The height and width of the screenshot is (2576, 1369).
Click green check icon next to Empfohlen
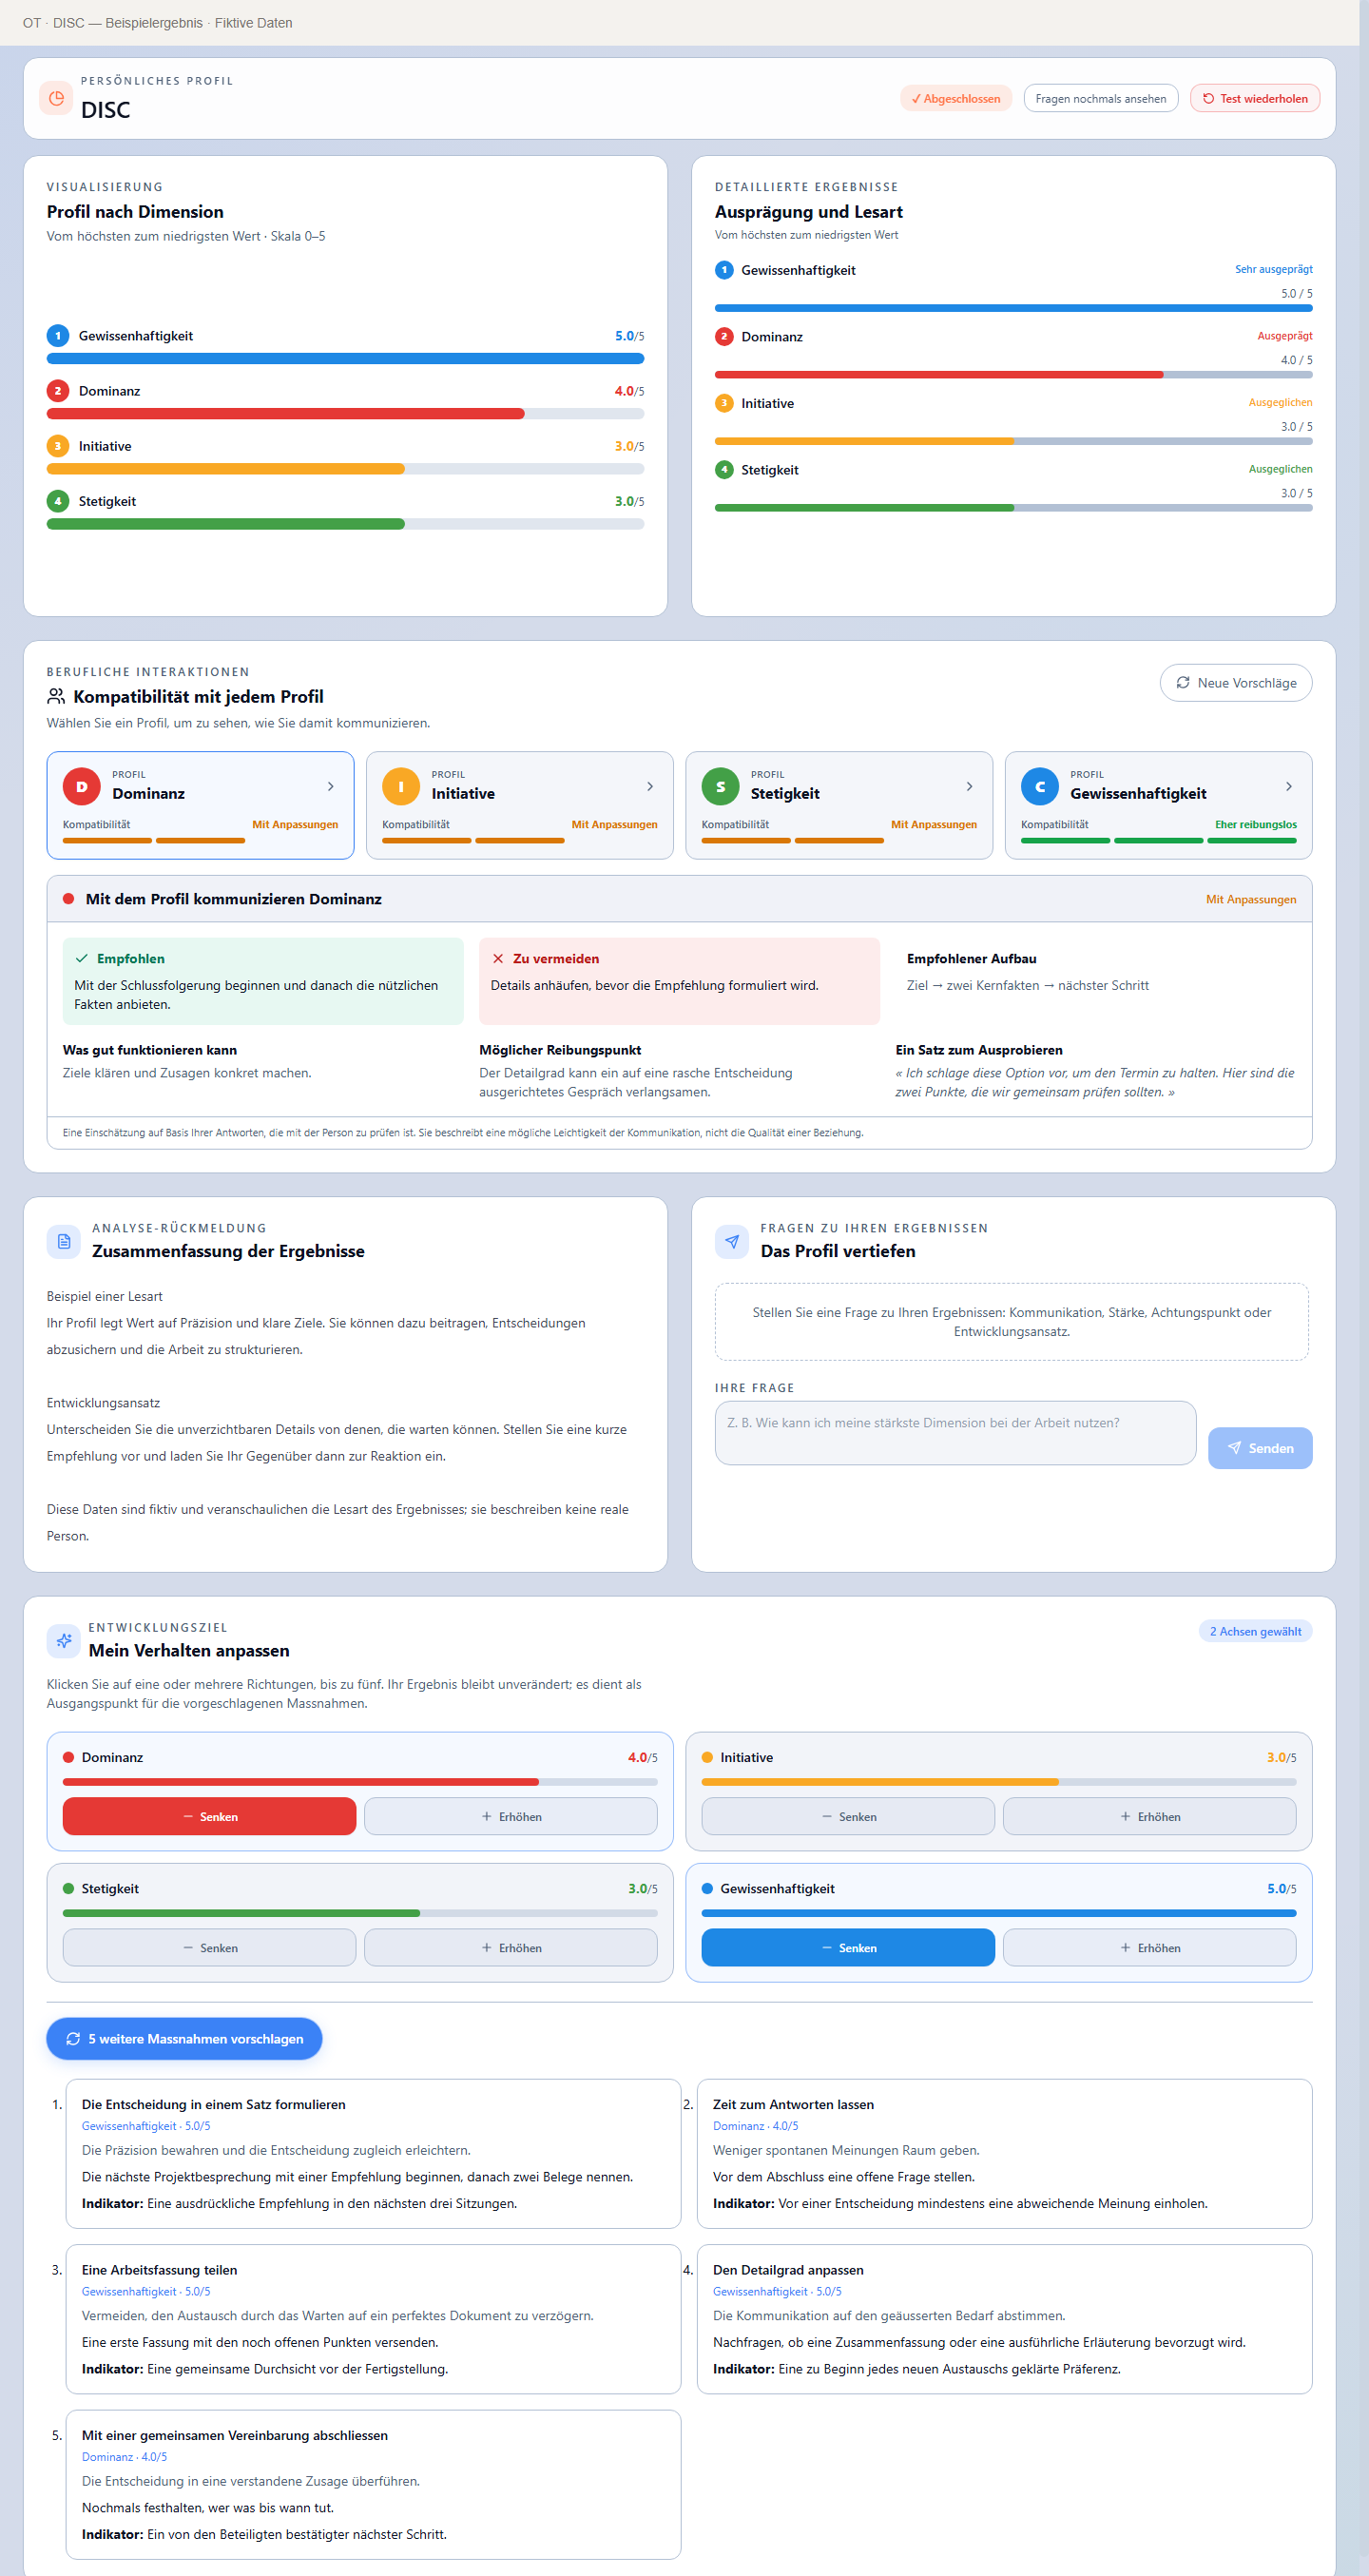[82, 958]
